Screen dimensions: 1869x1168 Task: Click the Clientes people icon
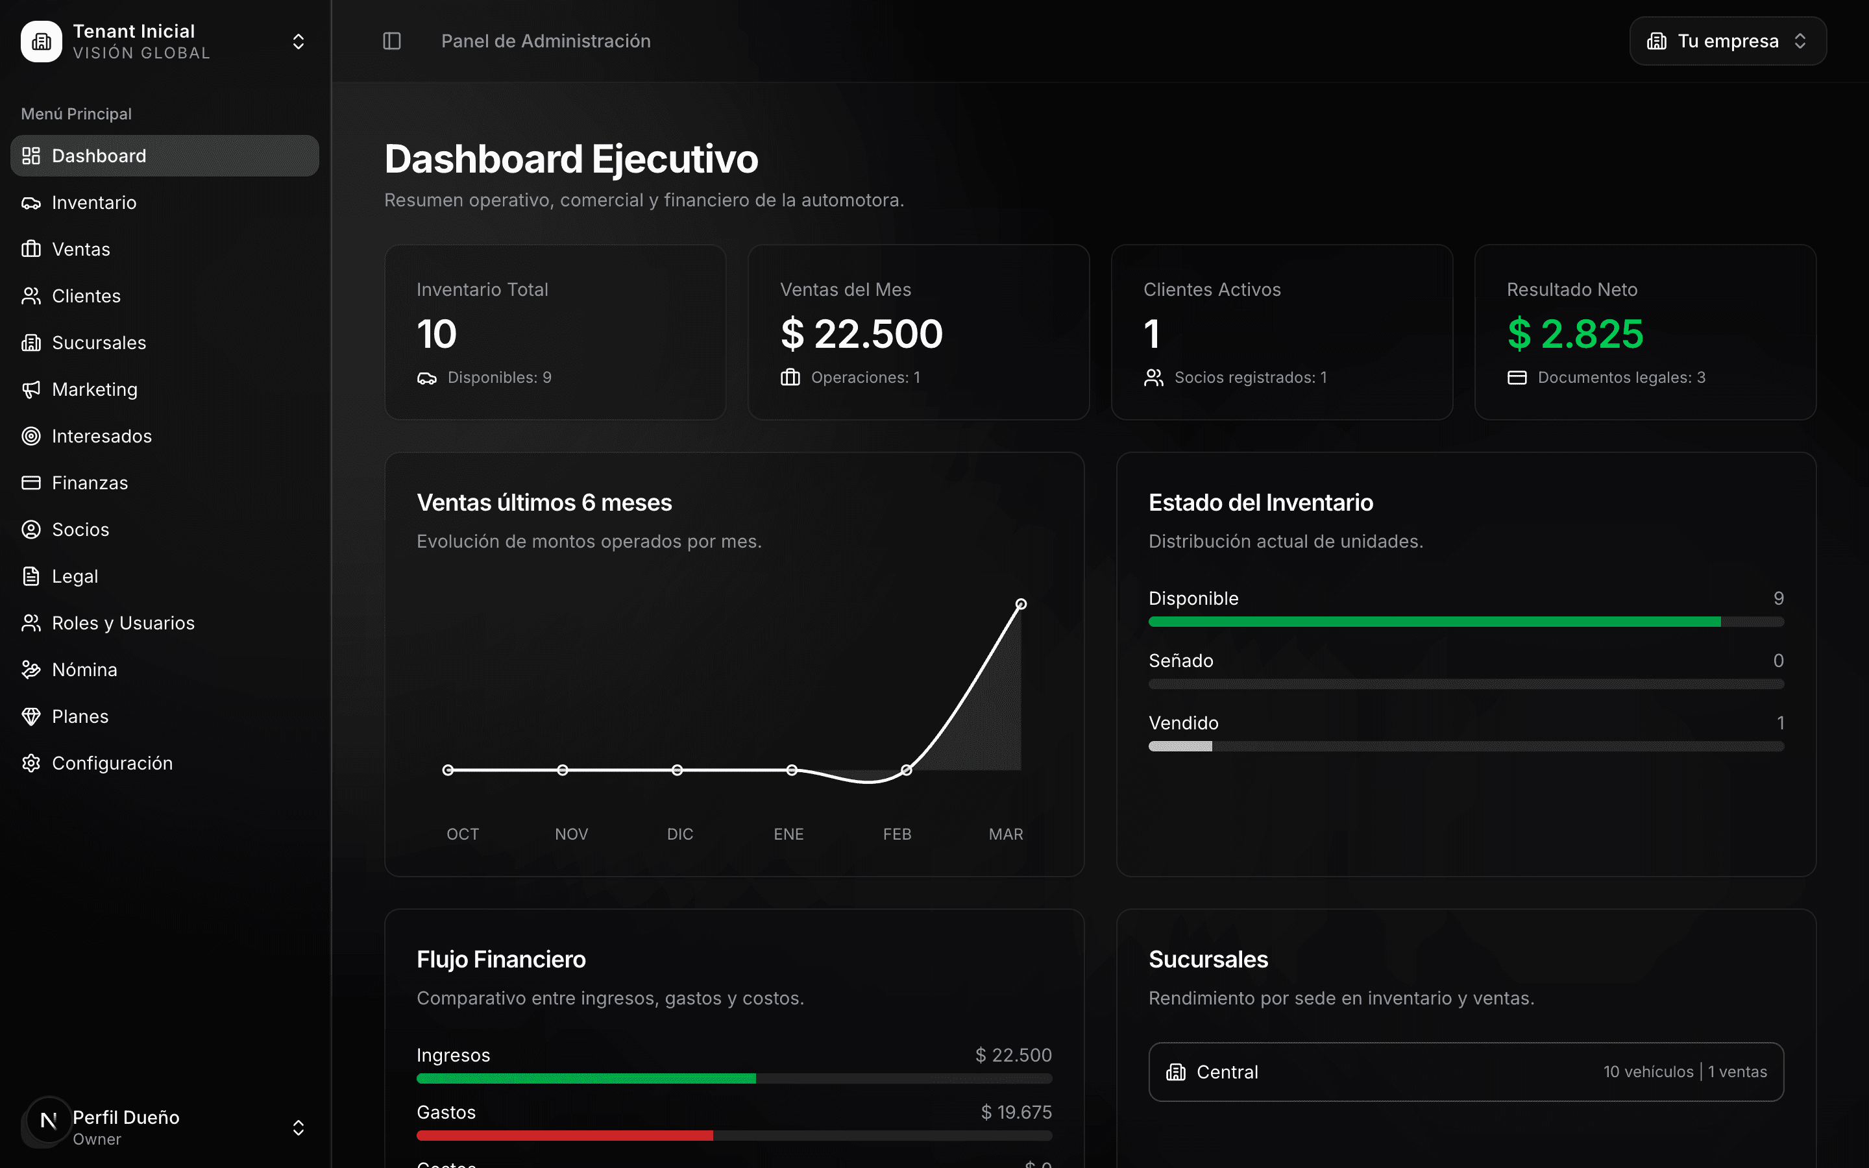(x=31, y=295)
